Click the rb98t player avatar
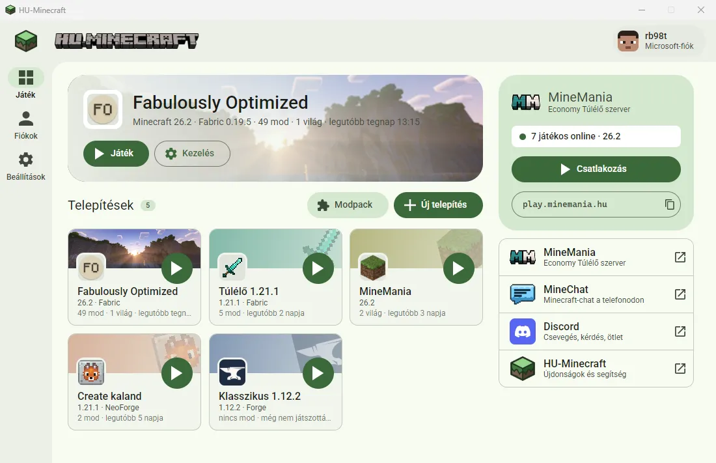716x463 pixels. [628, 41]
